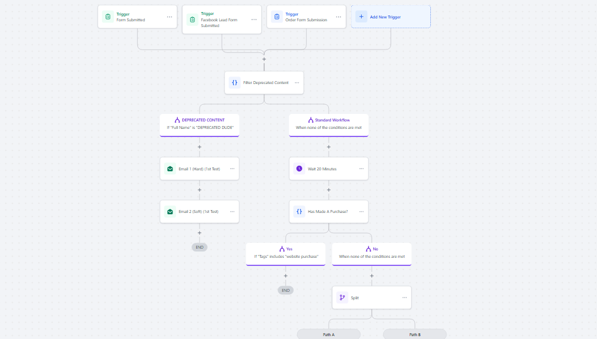Screen dimensions: 597x339
Task: Click 'If "Full Name" is "DEPRECATED DUDE"' text
Action: (x=200, y=128)
